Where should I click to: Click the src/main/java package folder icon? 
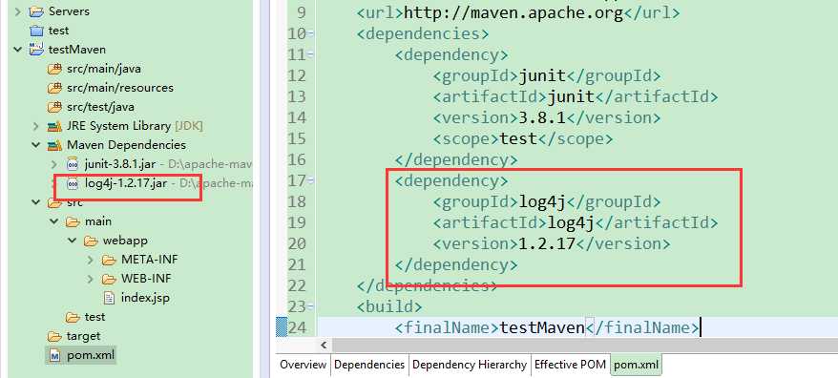point(54,69)
